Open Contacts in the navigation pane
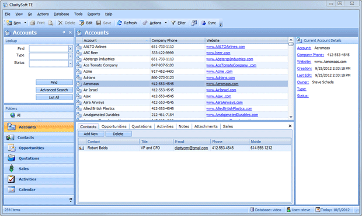The width and height of the screenshot is (362, 216). pos(39,137)
